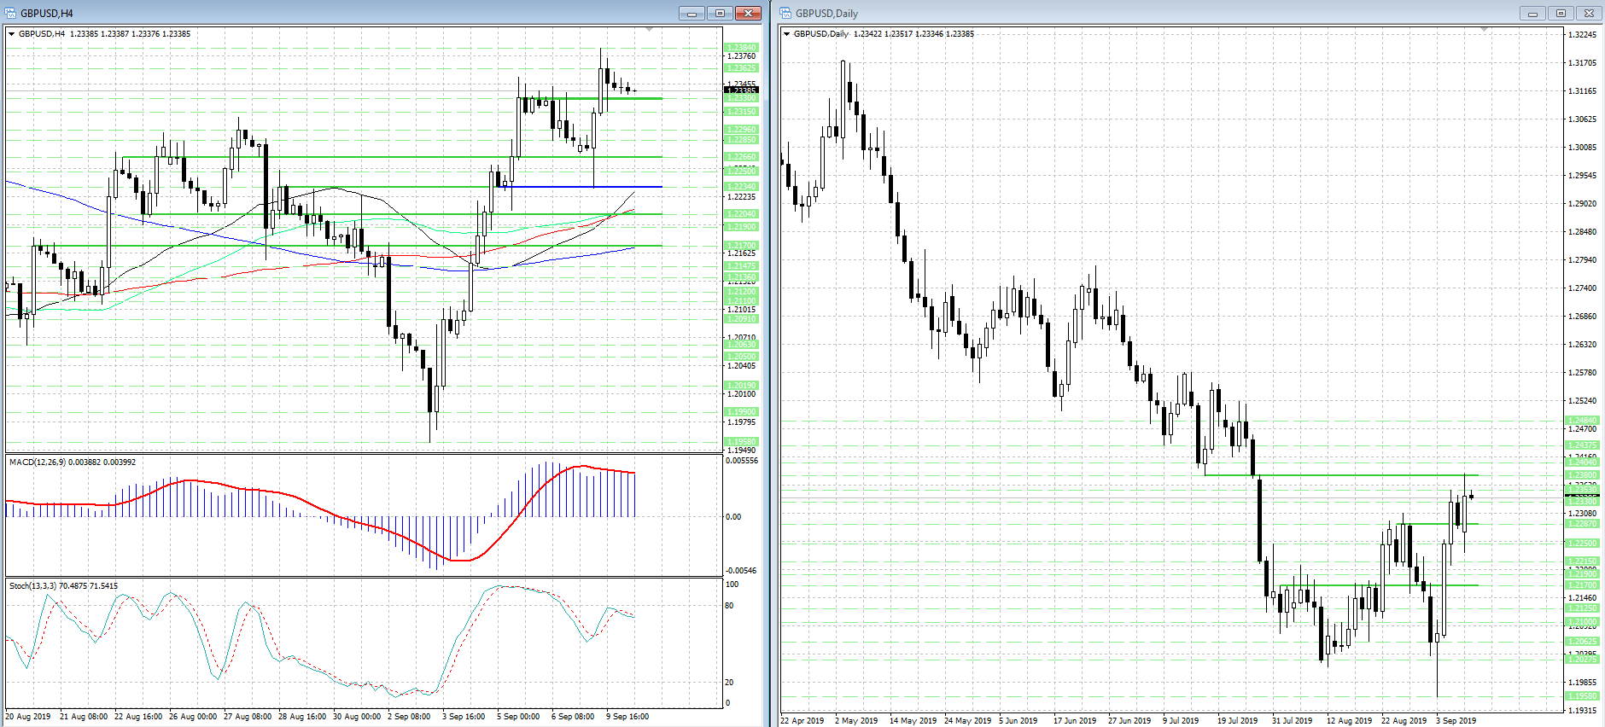Select the 1.19900 level label on H4 chart
Viewport: 1605px width, 727px height.
click(741, 412)
